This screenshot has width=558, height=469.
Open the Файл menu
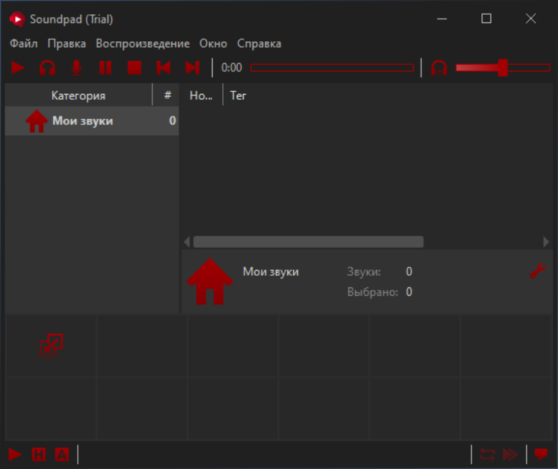(x=23, y=43)
